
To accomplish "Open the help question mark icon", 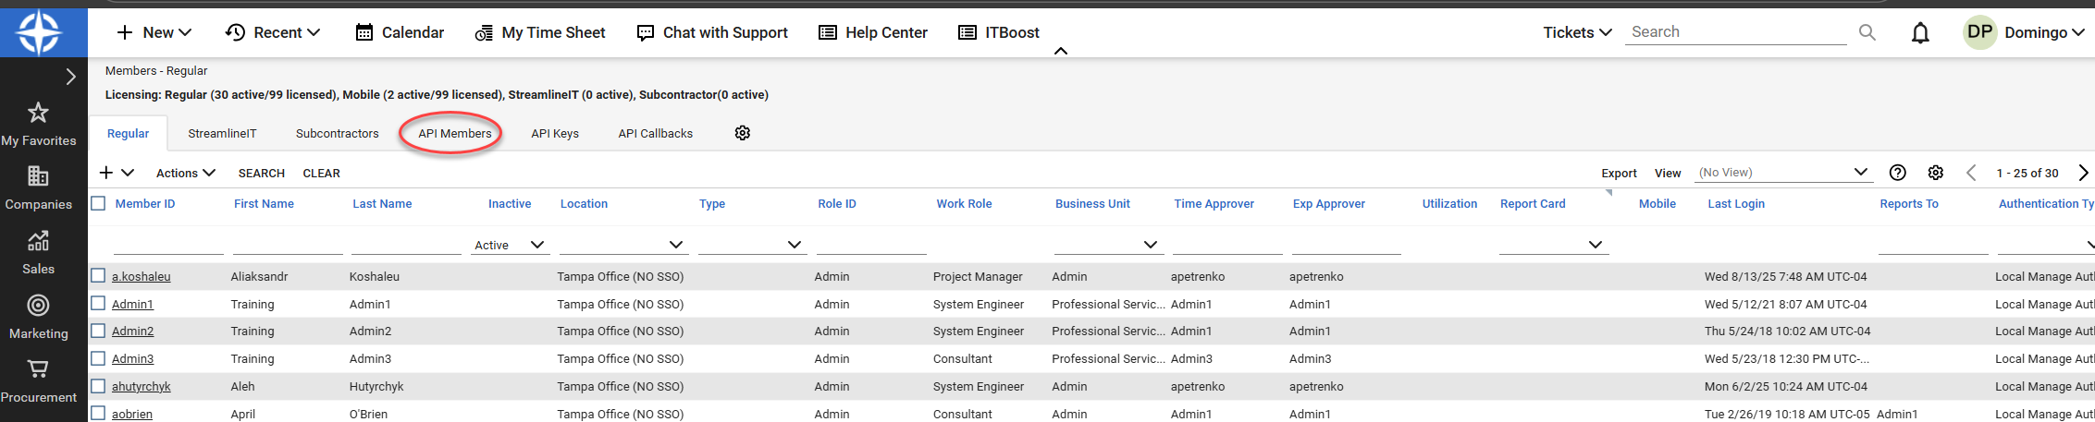I will 1897,173.
